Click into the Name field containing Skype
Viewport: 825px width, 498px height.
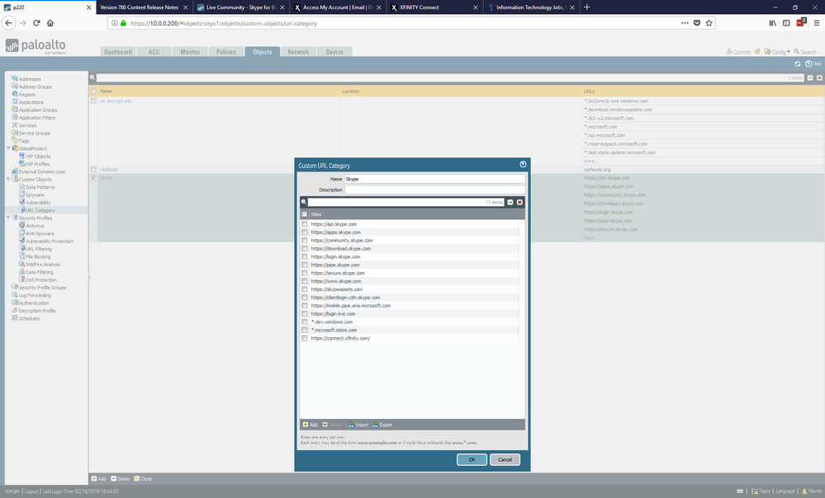[434, 179]
